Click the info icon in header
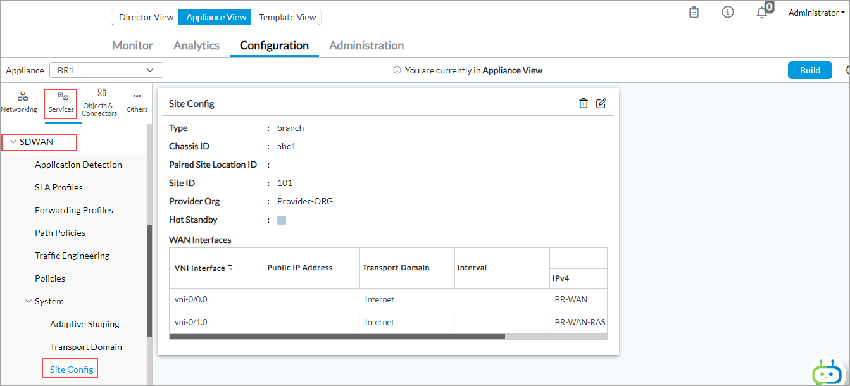 point(727,12)
